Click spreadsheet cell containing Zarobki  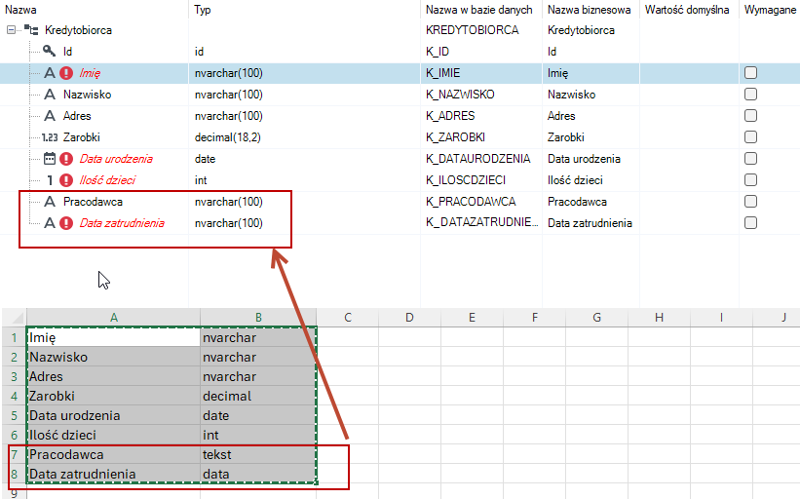[x=113, y=396]
